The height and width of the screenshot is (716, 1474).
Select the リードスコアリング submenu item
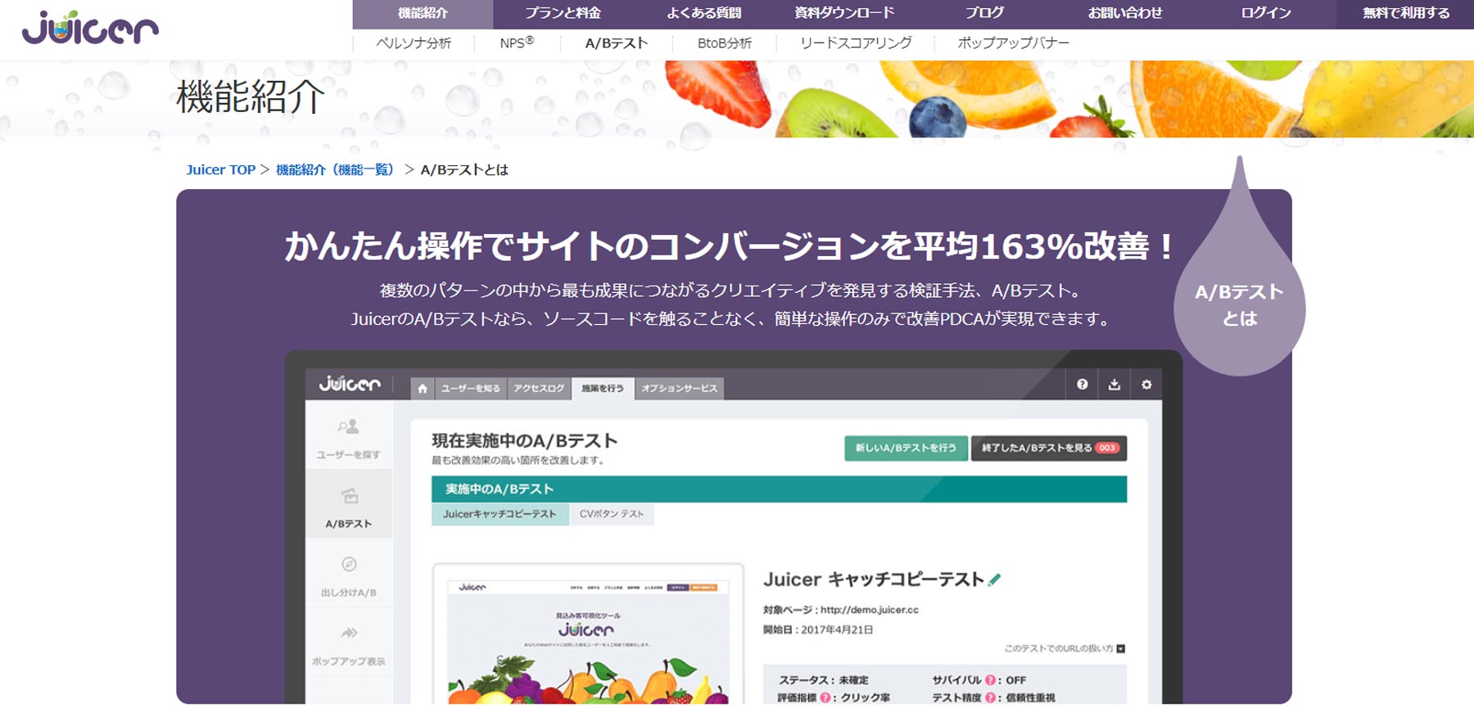tap(856, 43)
